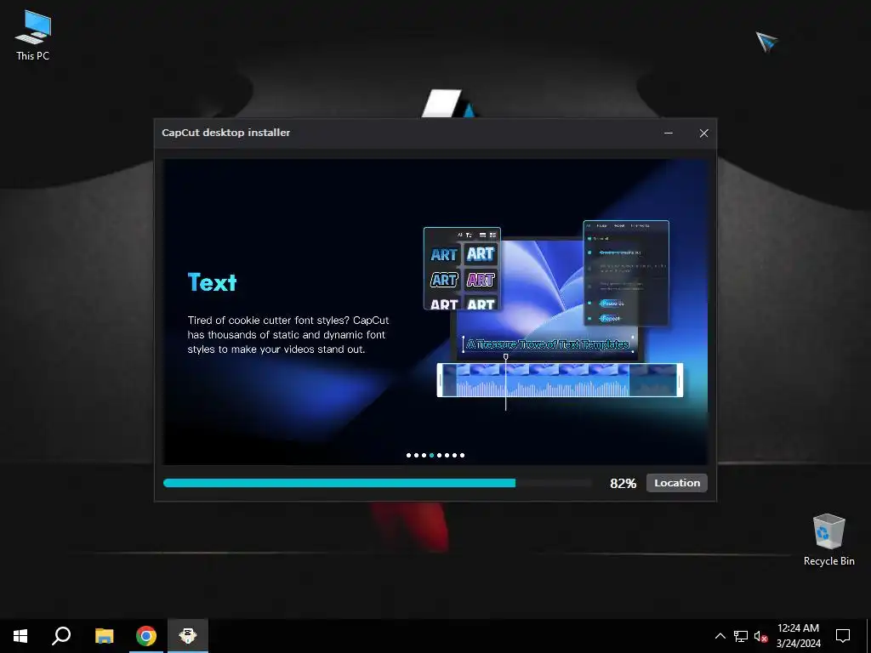The height and width of the screenshot is (653, 871).
Task: Select the fifth carousel dot indicator
Action: (440, 456)
